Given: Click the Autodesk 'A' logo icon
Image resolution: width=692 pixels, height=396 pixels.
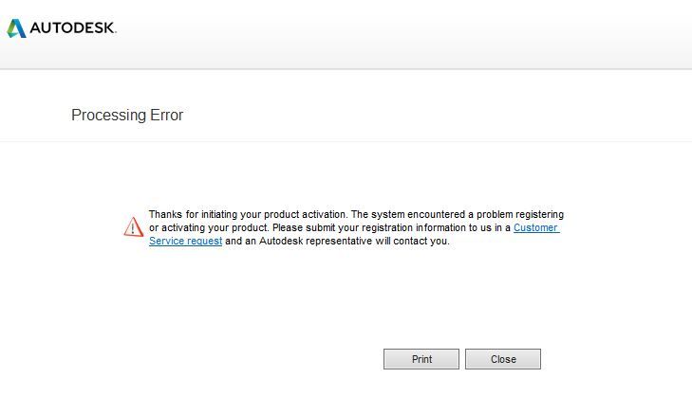Looking at the screenshot, I should (x=16, y=28).
